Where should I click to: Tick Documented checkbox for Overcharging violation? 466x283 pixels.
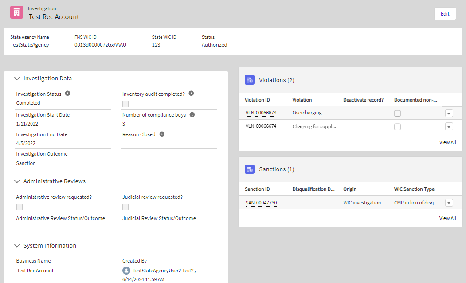click(x=398, y=113)
